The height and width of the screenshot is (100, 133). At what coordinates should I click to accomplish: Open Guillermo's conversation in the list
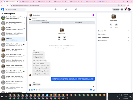[x=13, y=61]
